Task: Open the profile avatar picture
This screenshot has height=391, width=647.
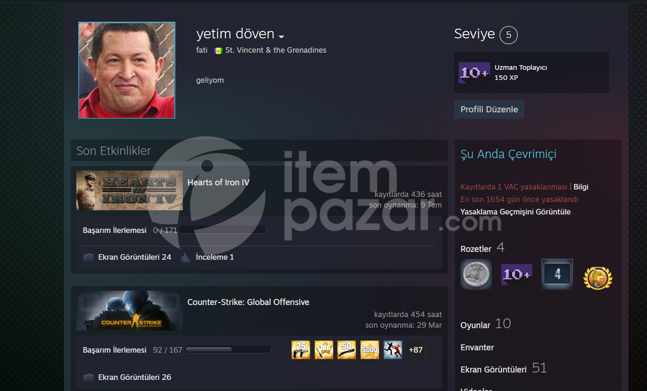Action: point(127,70)
